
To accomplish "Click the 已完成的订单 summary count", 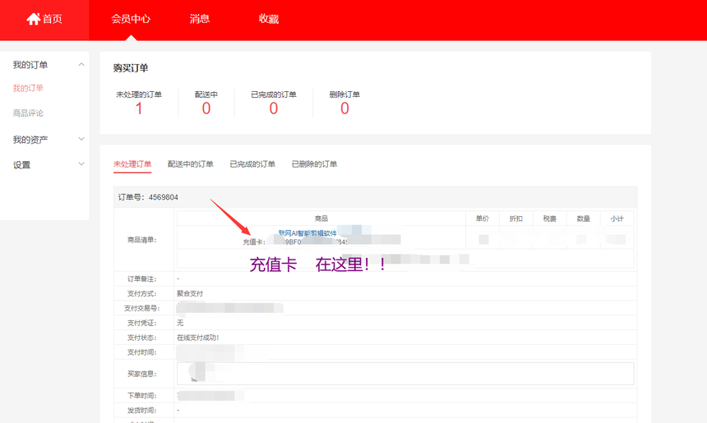I will click(274, 108).
